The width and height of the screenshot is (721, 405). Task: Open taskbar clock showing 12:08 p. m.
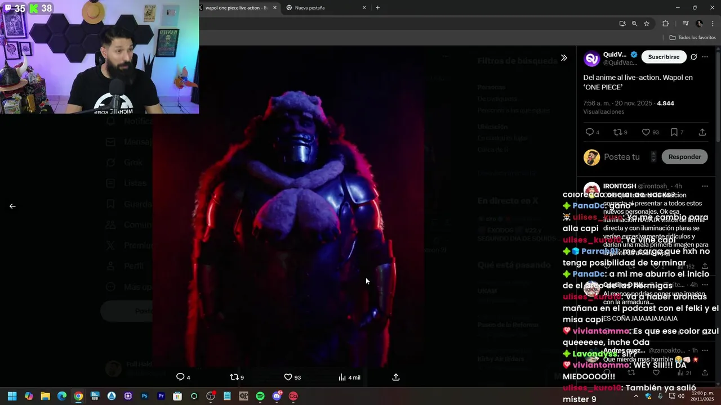(702, 396)
